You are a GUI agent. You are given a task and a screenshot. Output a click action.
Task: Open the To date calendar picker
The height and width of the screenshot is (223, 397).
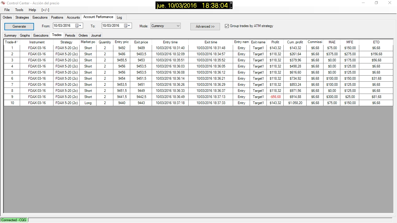click(127, 26)
